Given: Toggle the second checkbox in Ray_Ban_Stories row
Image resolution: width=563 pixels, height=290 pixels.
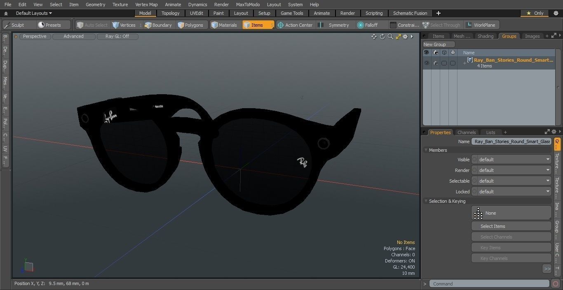Looking at the screenshot, I should pos(453,63).
